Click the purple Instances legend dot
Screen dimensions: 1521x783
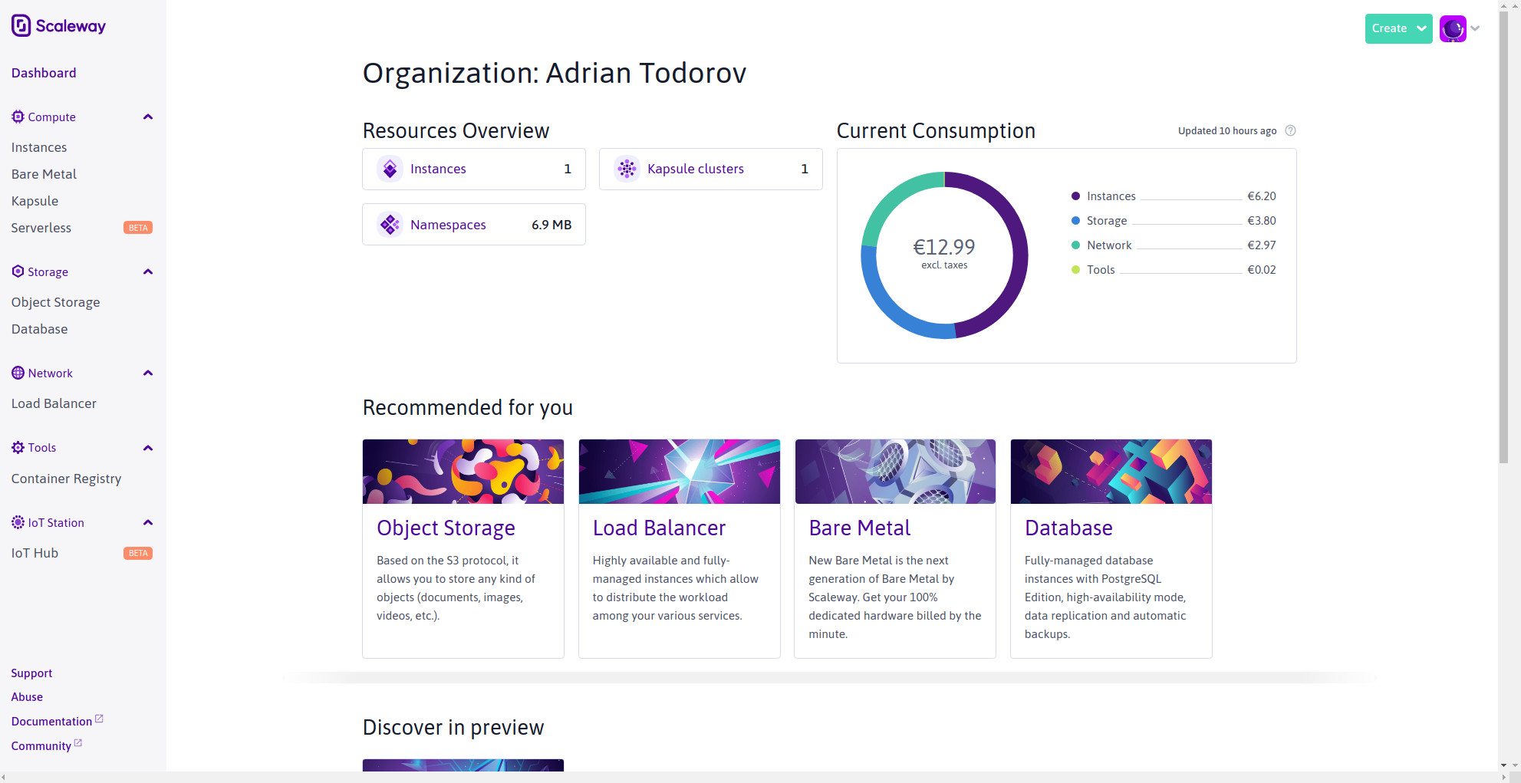tap(1075, 196)
